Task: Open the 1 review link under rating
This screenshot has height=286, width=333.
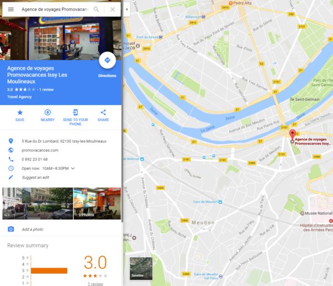Action: (95, 284)
